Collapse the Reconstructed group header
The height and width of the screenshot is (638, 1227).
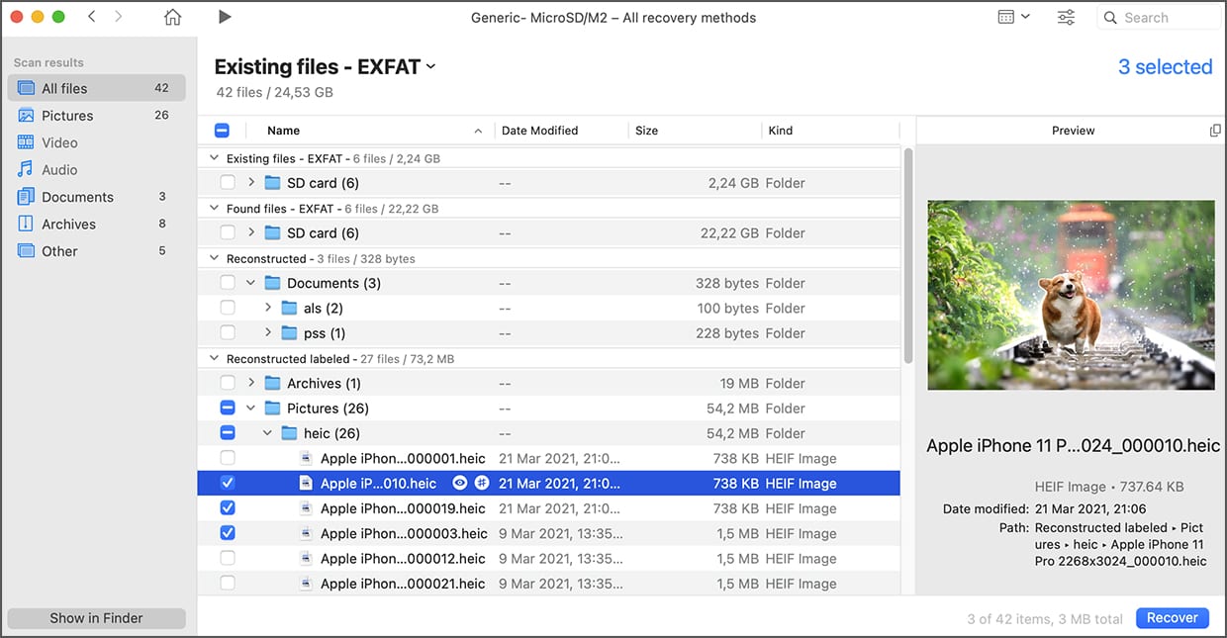pyautogui.click(x=215, y=259)
